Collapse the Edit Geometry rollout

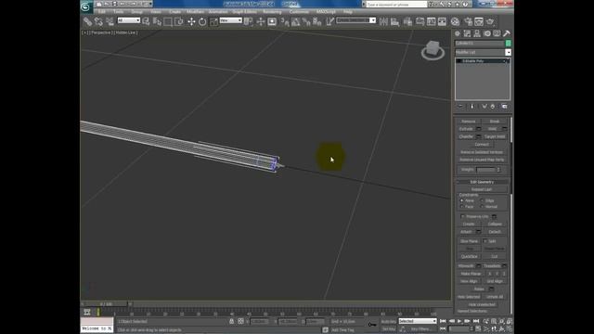click(x=482, y=182)
